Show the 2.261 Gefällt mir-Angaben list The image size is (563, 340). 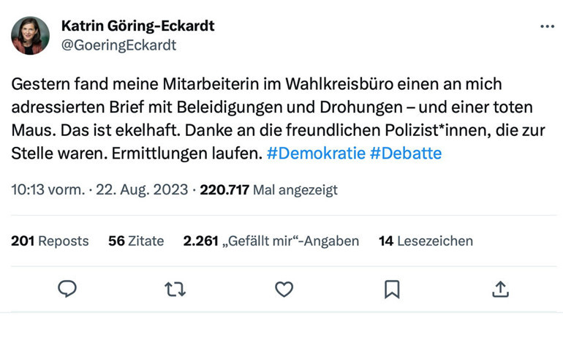click(x=271, y=241)
